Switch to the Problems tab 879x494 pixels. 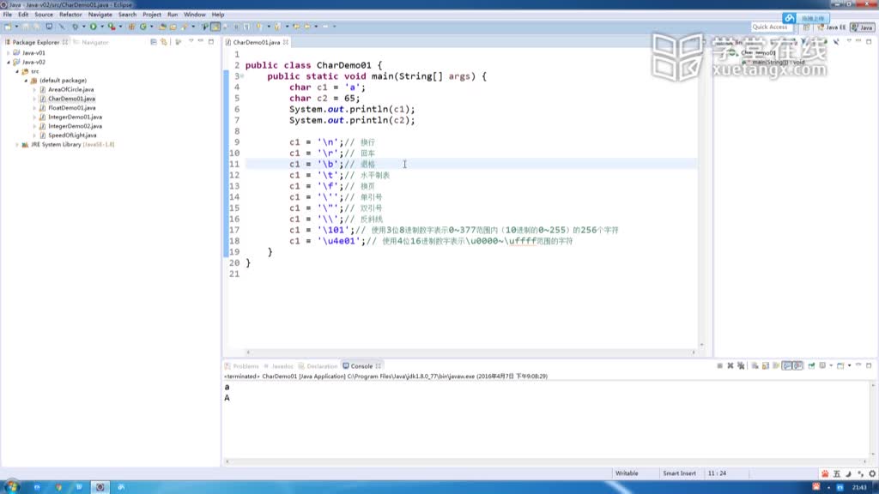(x=241, y=366)
